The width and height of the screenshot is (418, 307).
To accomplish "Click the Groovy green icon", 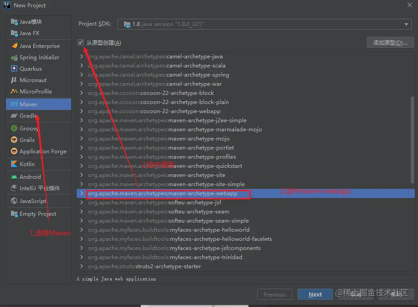I will 14,128.
